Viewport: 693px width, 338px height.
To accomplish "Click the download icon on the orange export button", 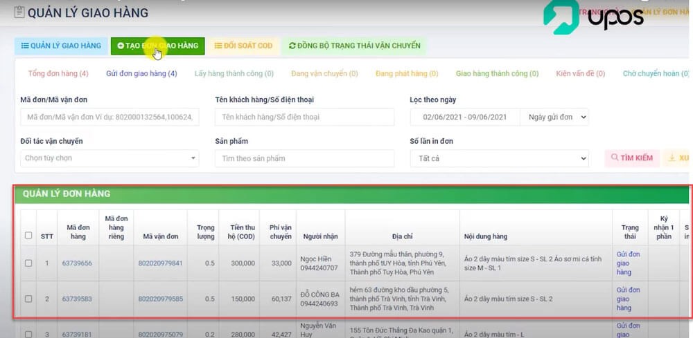I will pyautogui.click(x=672, y=158).
